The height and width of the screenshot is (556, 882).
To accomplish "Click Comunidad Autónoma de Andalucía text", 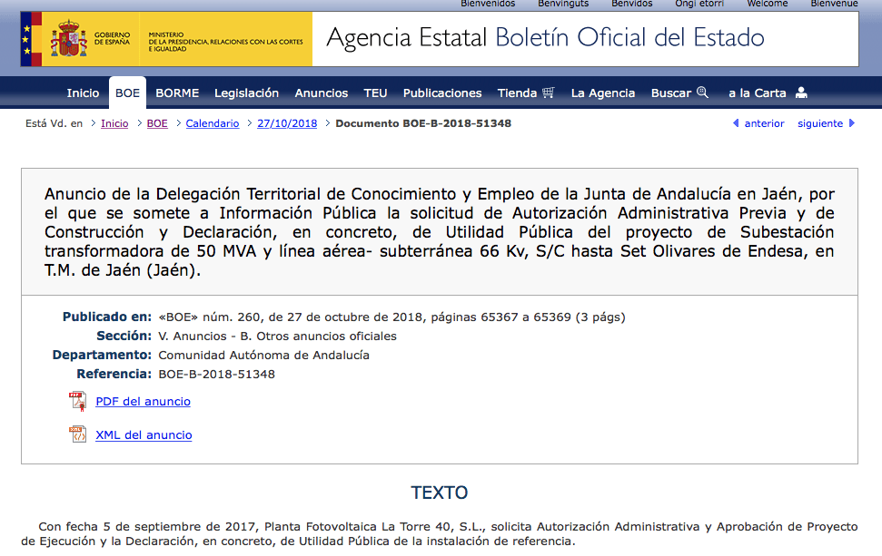I will click(263, 356).
